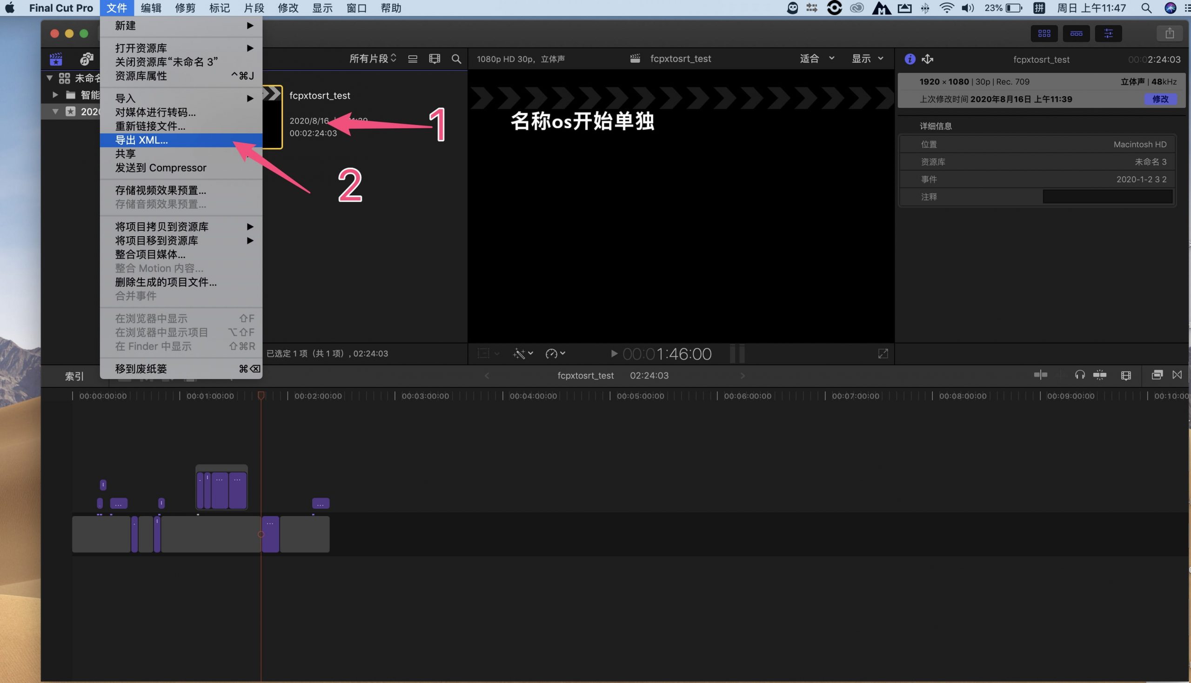Click the viewer play button
This screenshot has width=1191, height=683.
point(613,354)
